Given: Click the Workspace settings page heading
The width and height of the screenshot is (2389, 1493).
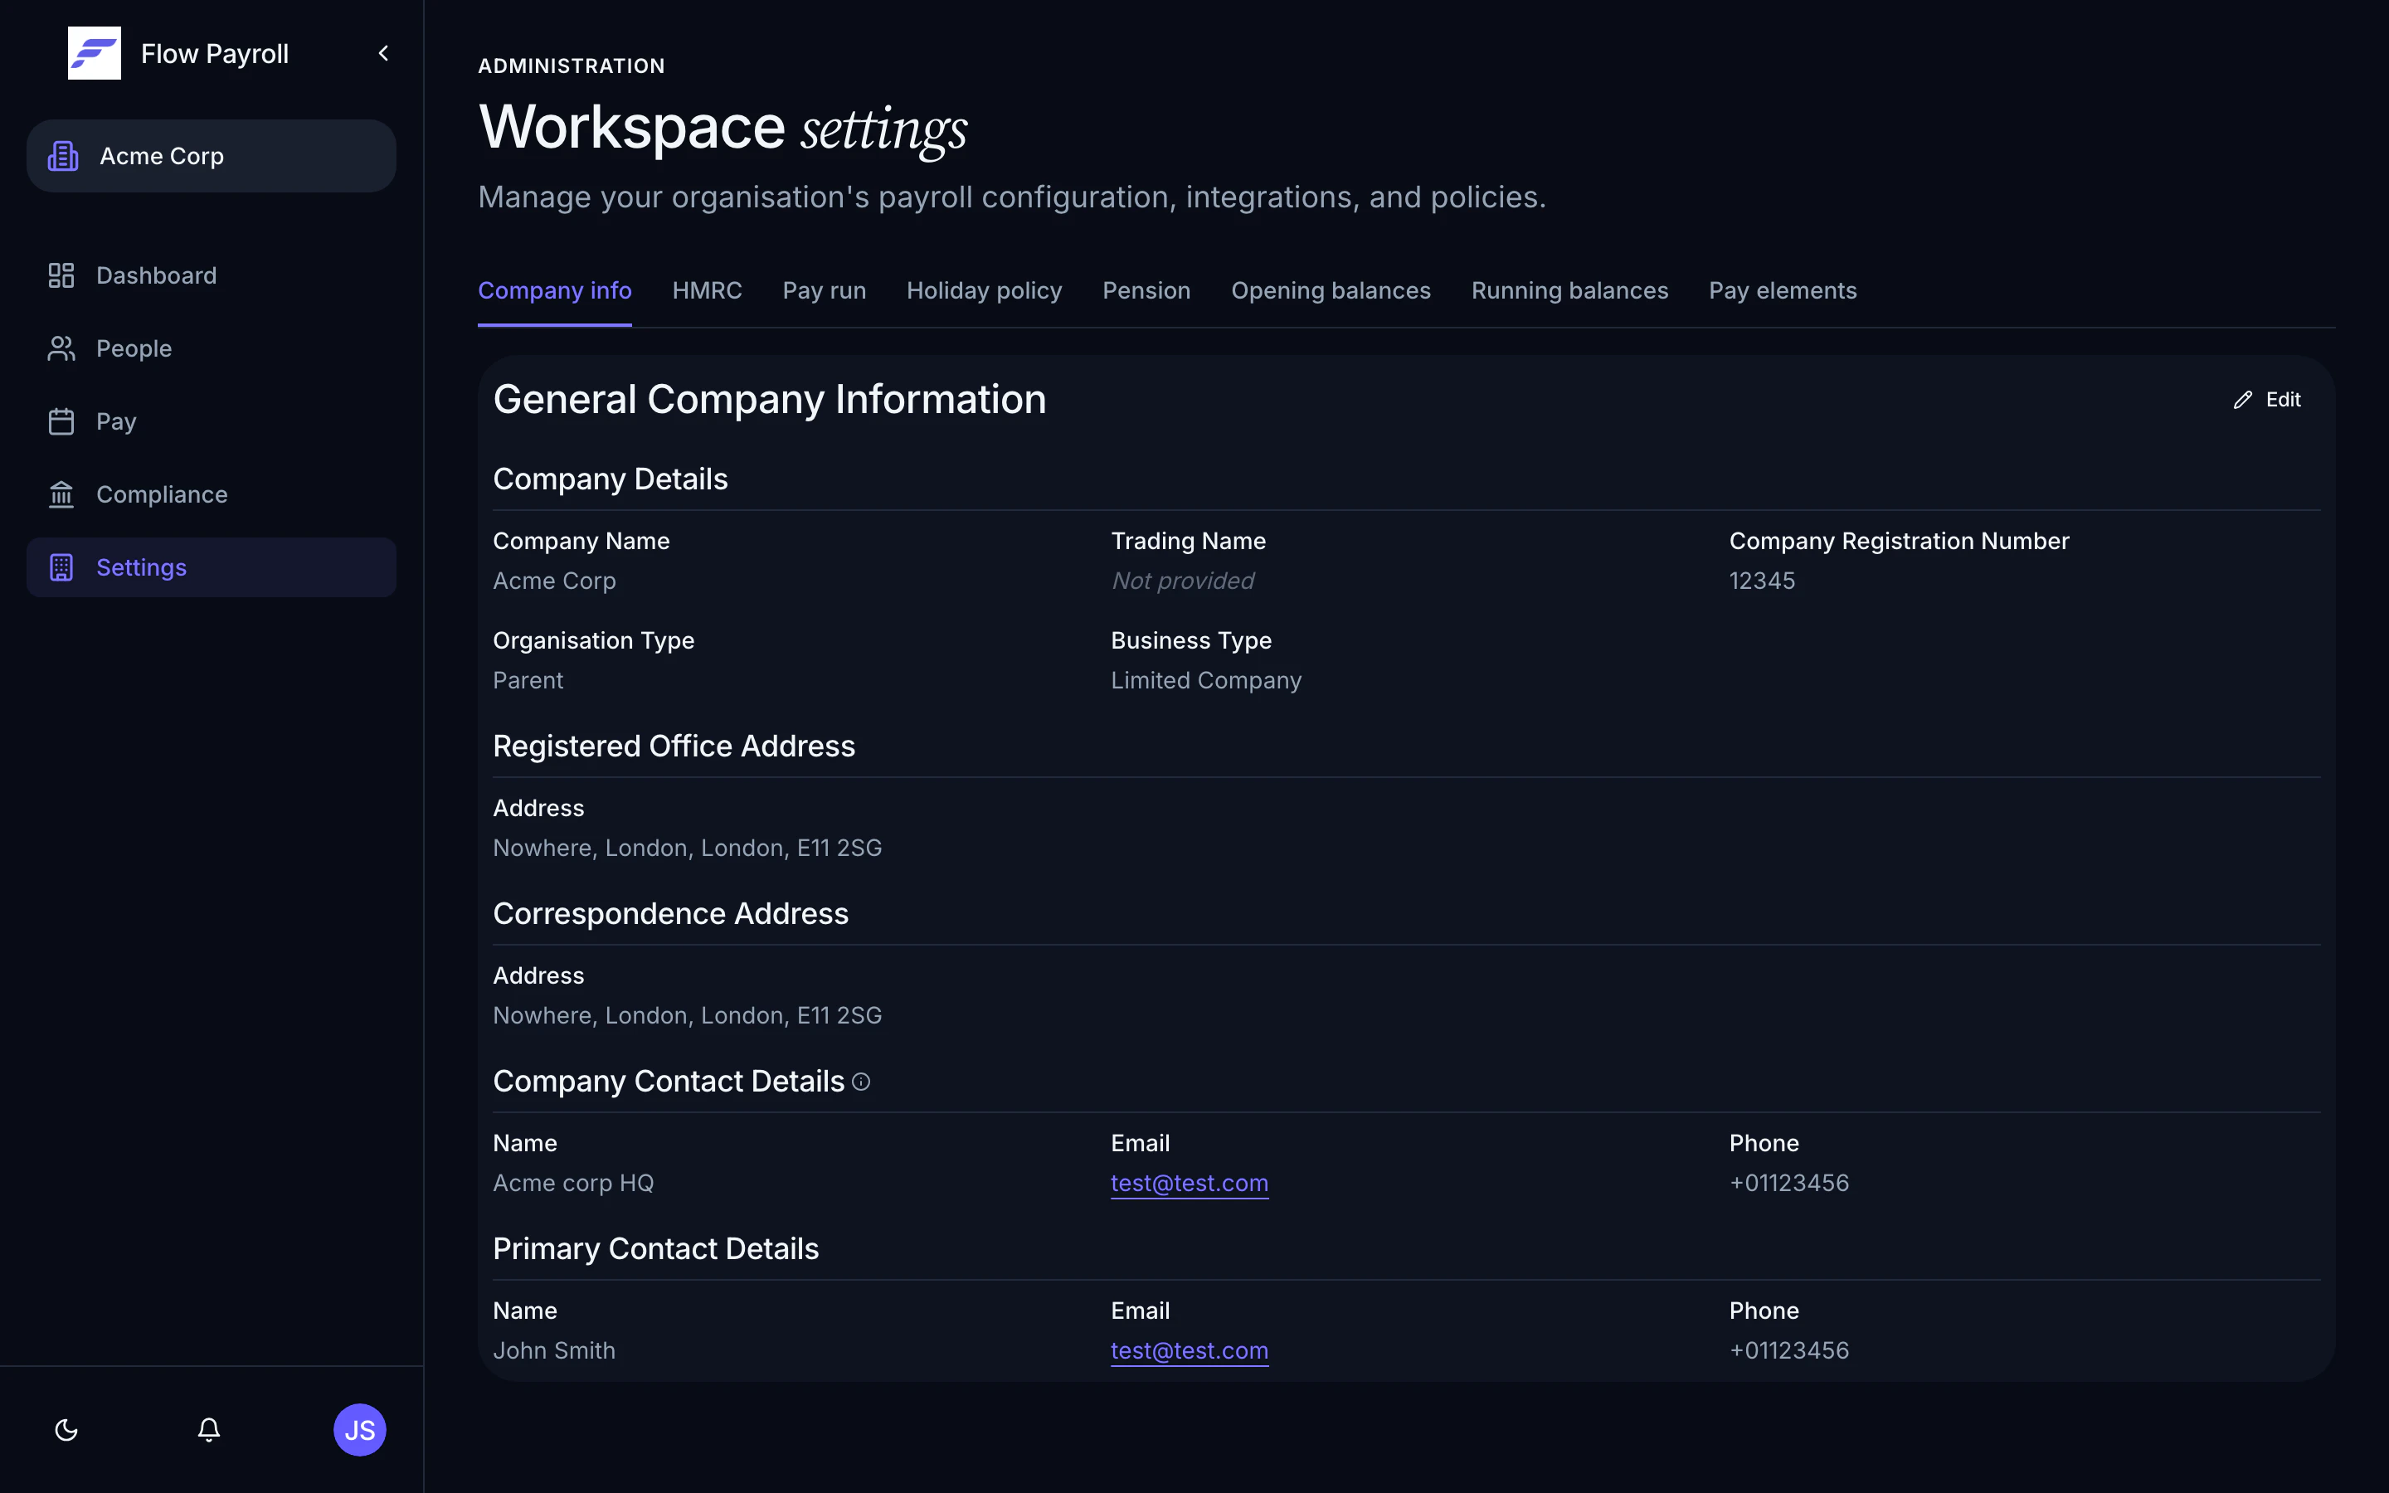Looking at the screenshot, I should (x=723, y=129).
